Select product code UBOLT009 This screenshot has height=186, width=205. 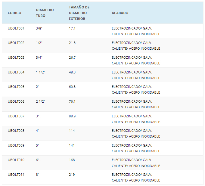(16, 145)
